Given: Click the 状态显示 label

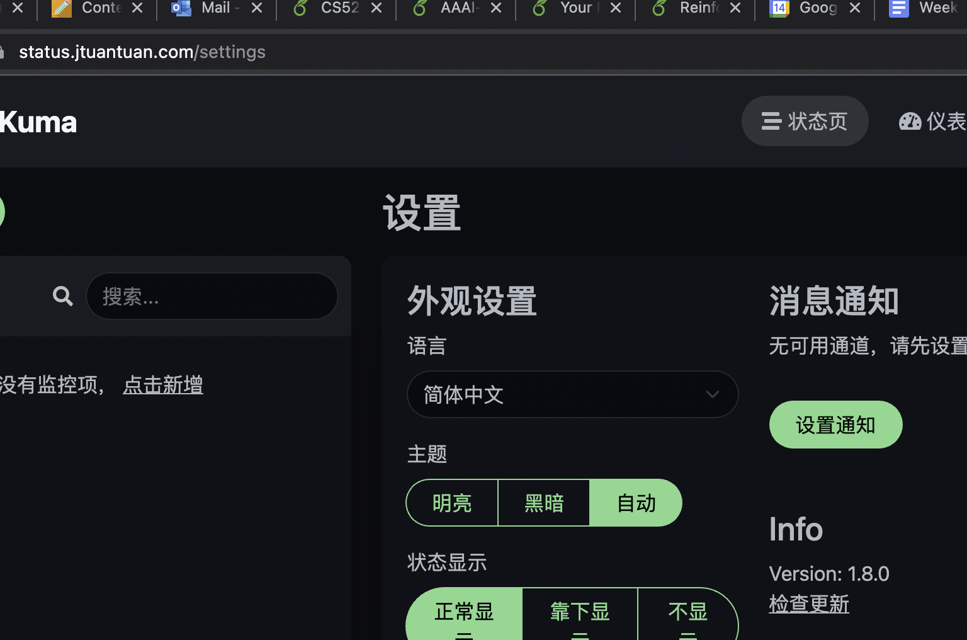Looking at the screenshot, I should point(447,563).
